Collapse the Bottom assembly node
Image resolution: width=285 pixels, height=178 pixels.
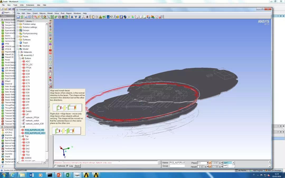[x=20, y=58]
